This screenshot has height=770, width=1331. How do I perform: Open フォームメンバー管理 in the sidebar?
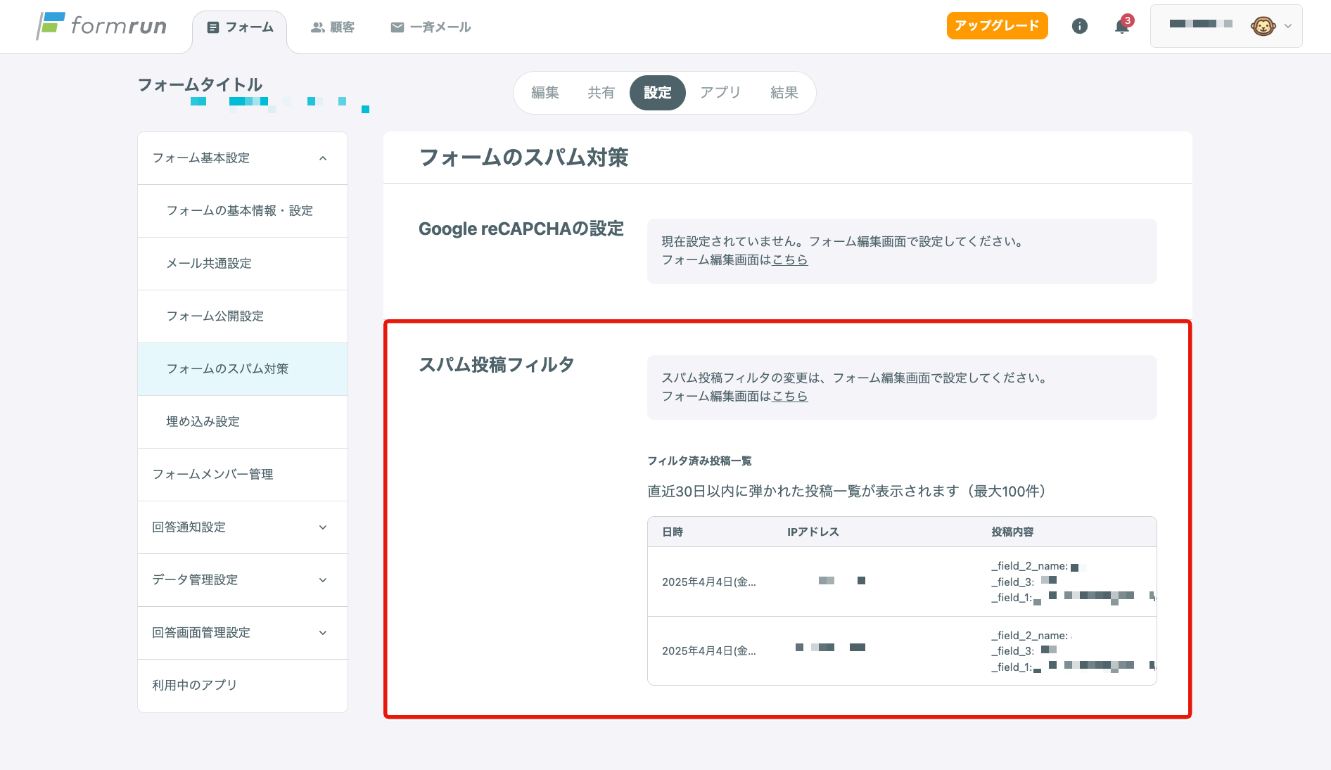pos(243,475)
